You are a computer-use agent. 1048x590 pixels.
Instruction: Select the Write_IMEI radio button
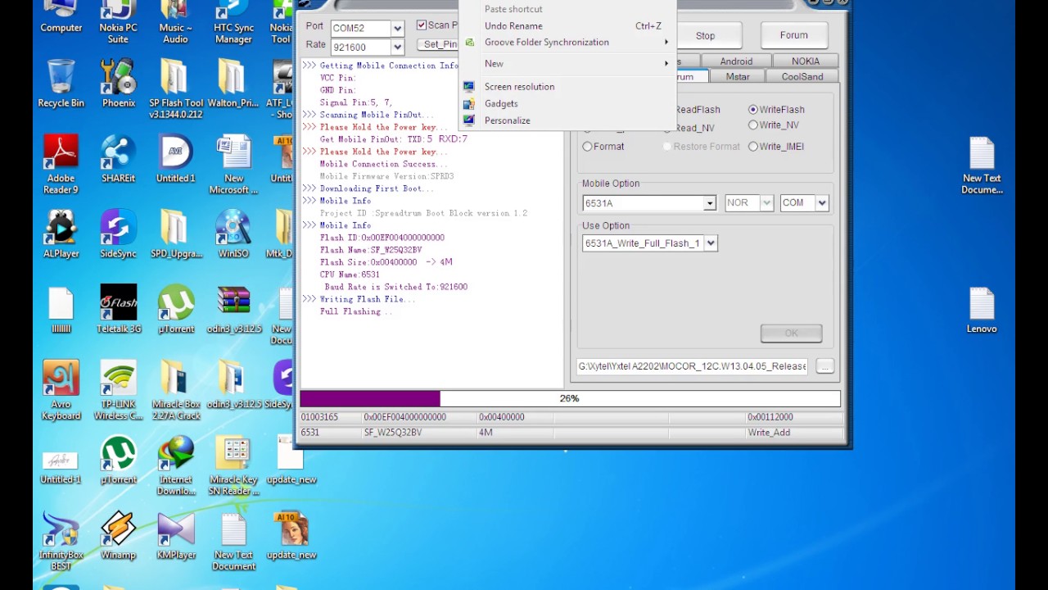[x=753, y=147]
